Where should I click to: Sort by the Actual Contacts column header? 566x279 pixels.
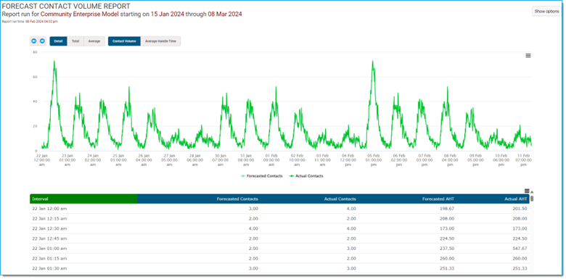pos(340,199)
